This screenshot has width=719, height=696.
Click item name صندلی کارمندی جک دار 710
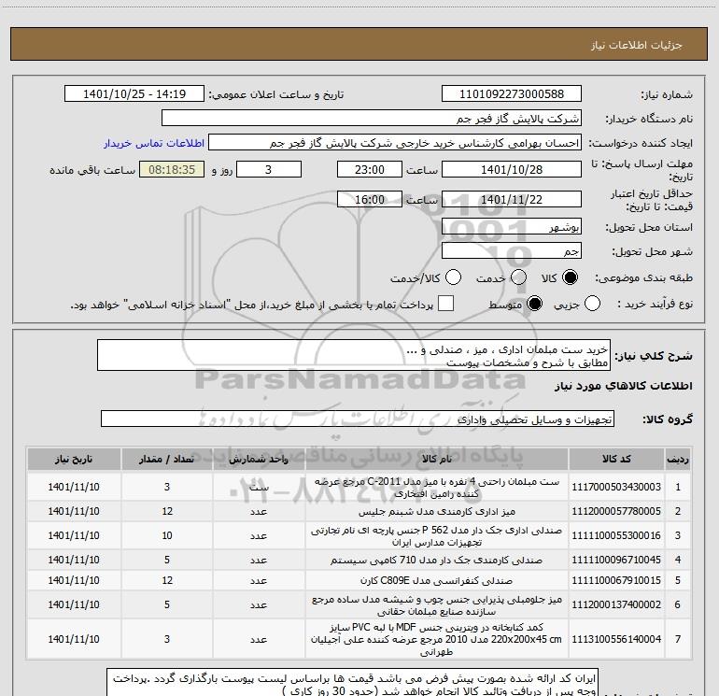click(437, 561)
